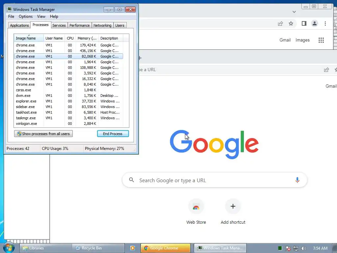337x253 pixels.
Task: Select the explorer.exe process
Action: [x=68, y=101]
